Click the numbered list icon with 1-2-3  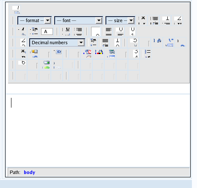click(x=147, y=51)
